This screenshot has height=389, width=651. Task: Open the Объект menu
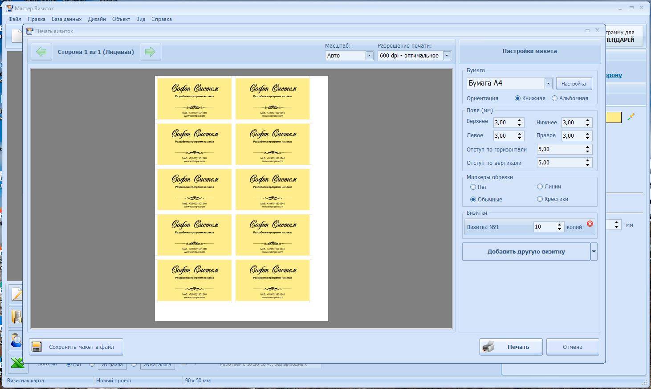(x=121, y=19)
